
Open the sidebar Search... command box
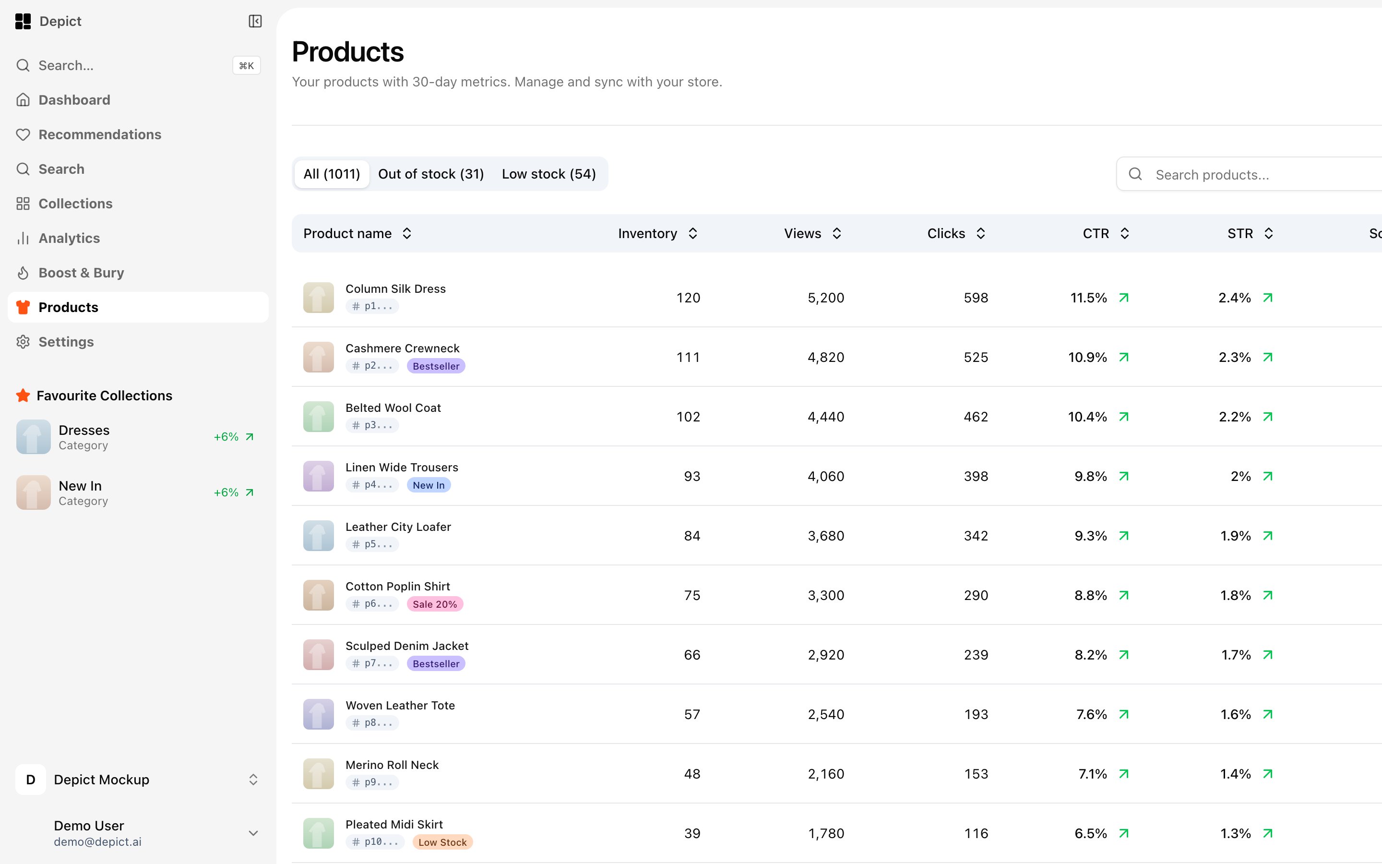pos(138,65)
